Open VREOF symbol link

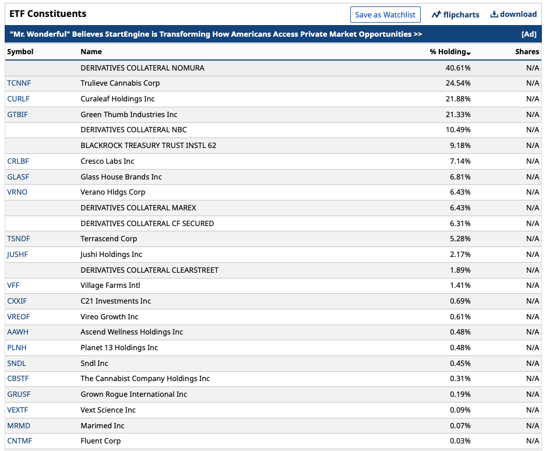[19, 317]
